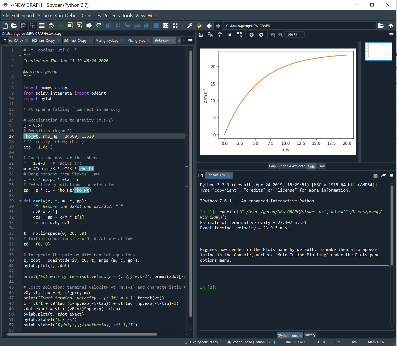Viewport: 397px width, 346px height.
Task: Click the plot zoom percentage field
Action: (294, 35)
